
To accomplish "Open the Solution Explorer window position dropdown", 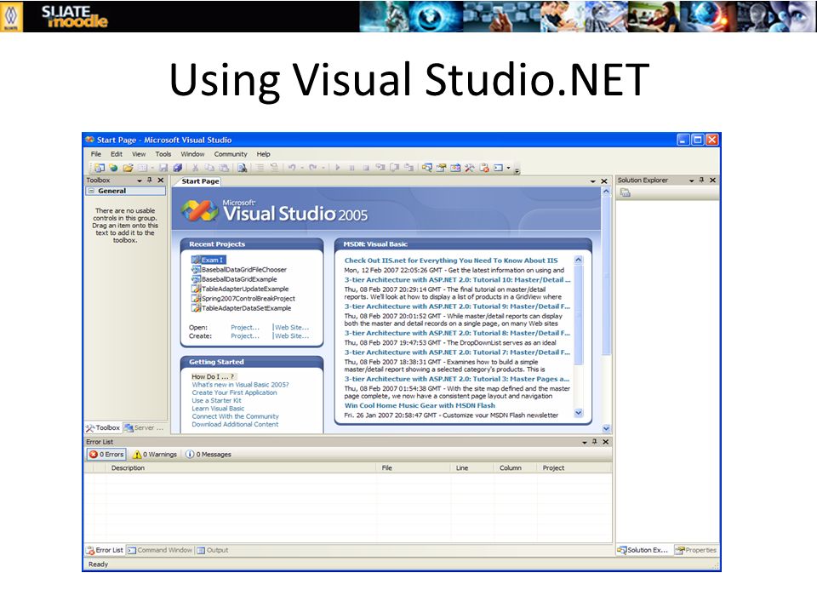I will pos(691,180).
